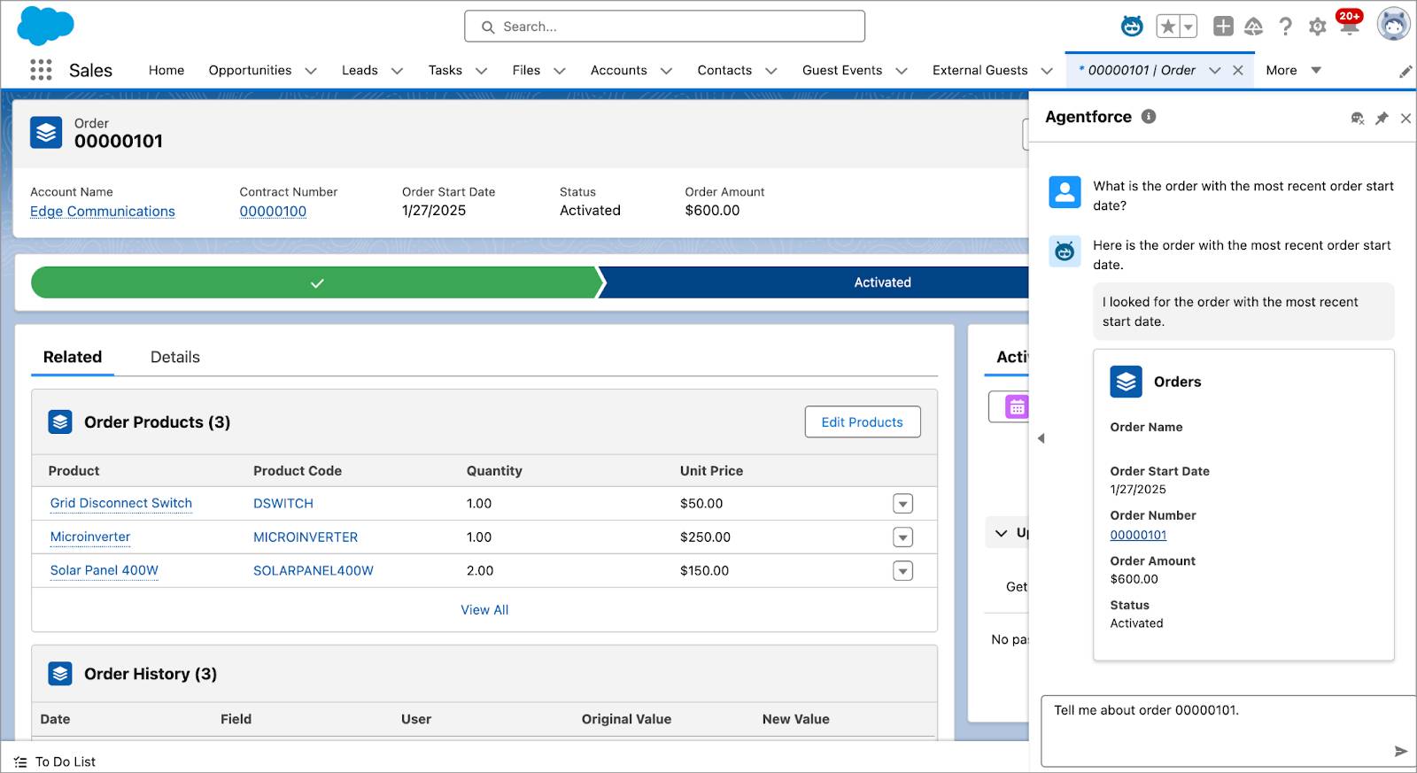Click the search magnifier icon
Image resolution: width=1417 pixels, height=773 pixels.
tap(488, 27)
